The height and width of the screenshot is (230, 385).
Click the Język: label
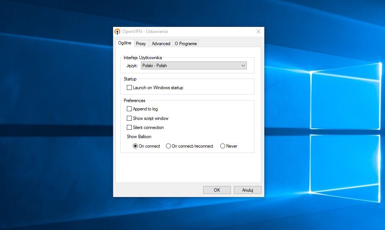click(x=133, y=66)
